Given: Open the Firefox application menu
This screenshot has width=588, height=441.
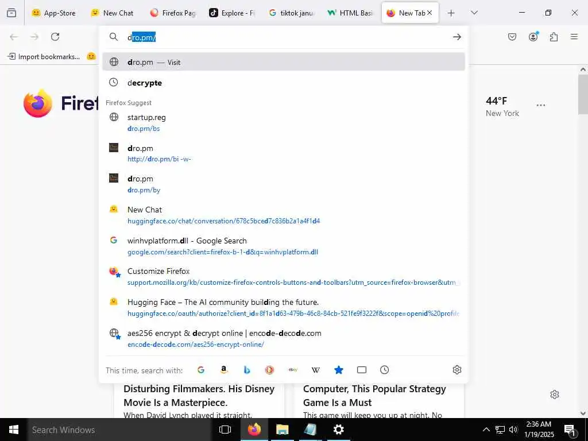Looking at the screenshot, I should pyautogui.click(x=574, y=37).
